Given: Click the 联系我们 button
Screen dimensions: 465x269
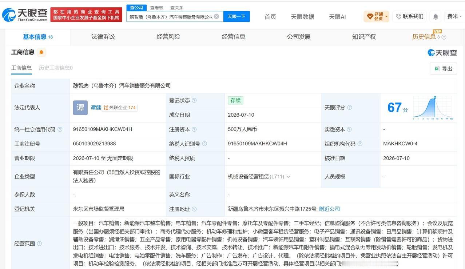Looking at the screenshot, I should 409,16.
